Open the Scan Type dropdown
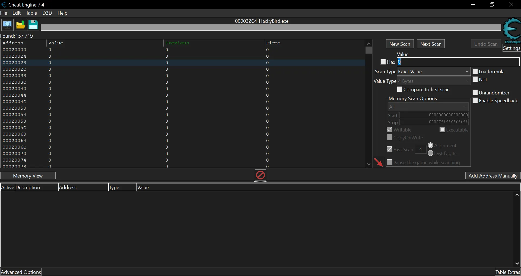This screenshot has height=276, width=521. coord(434,71)
